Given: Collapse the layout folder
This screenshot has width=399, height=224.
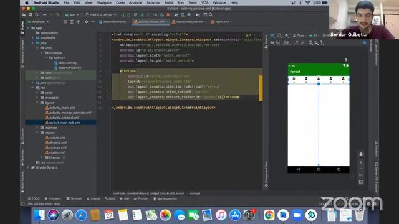Looking at the screenshot, I should [x=37, y=103].
